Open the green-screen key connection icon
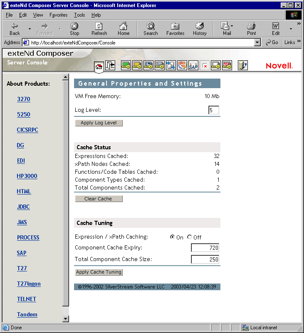 pyautogui.click(x=126, y=65)
